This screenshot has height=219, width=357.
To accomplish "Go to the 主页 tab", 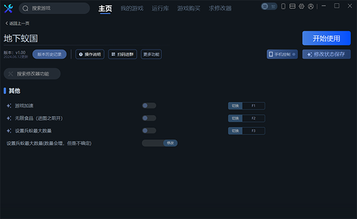I will (x=105, y=8).
